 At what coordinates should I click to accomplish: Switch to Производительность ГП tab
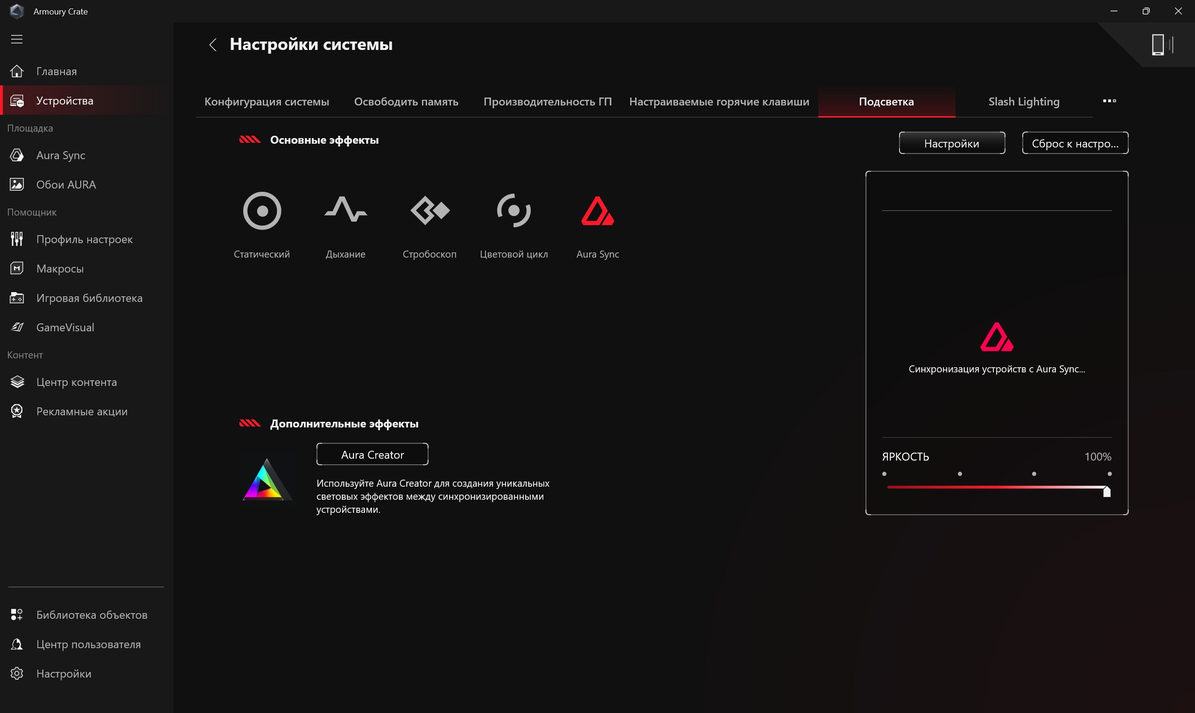[x=547, y=101]
